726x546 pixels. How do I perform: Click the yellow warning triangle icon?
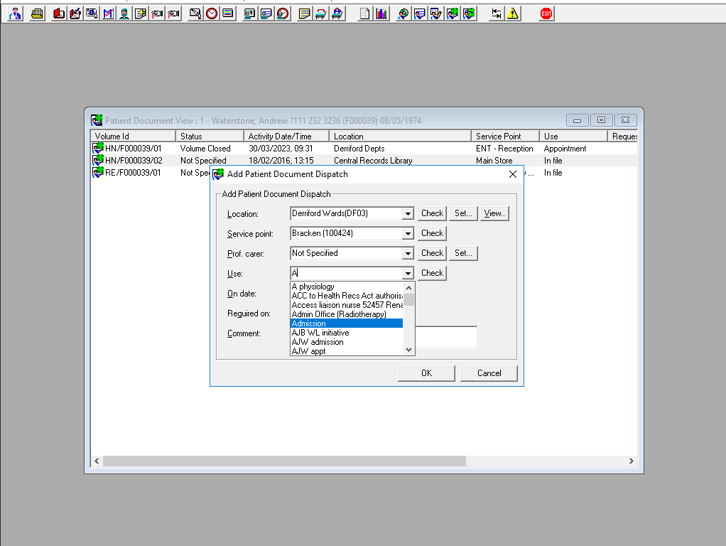click(513, 14)
